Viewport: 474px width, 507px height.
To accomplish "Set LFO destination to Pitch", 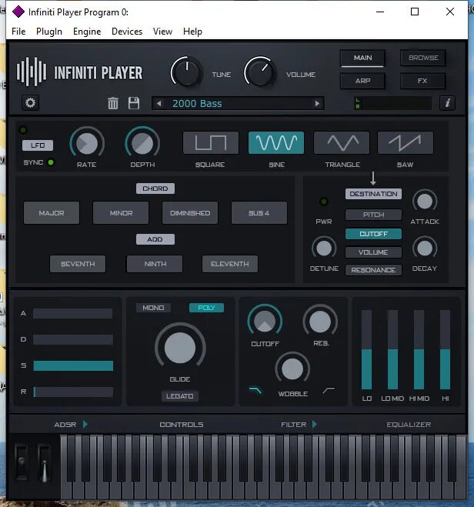I will click(373, 215).
